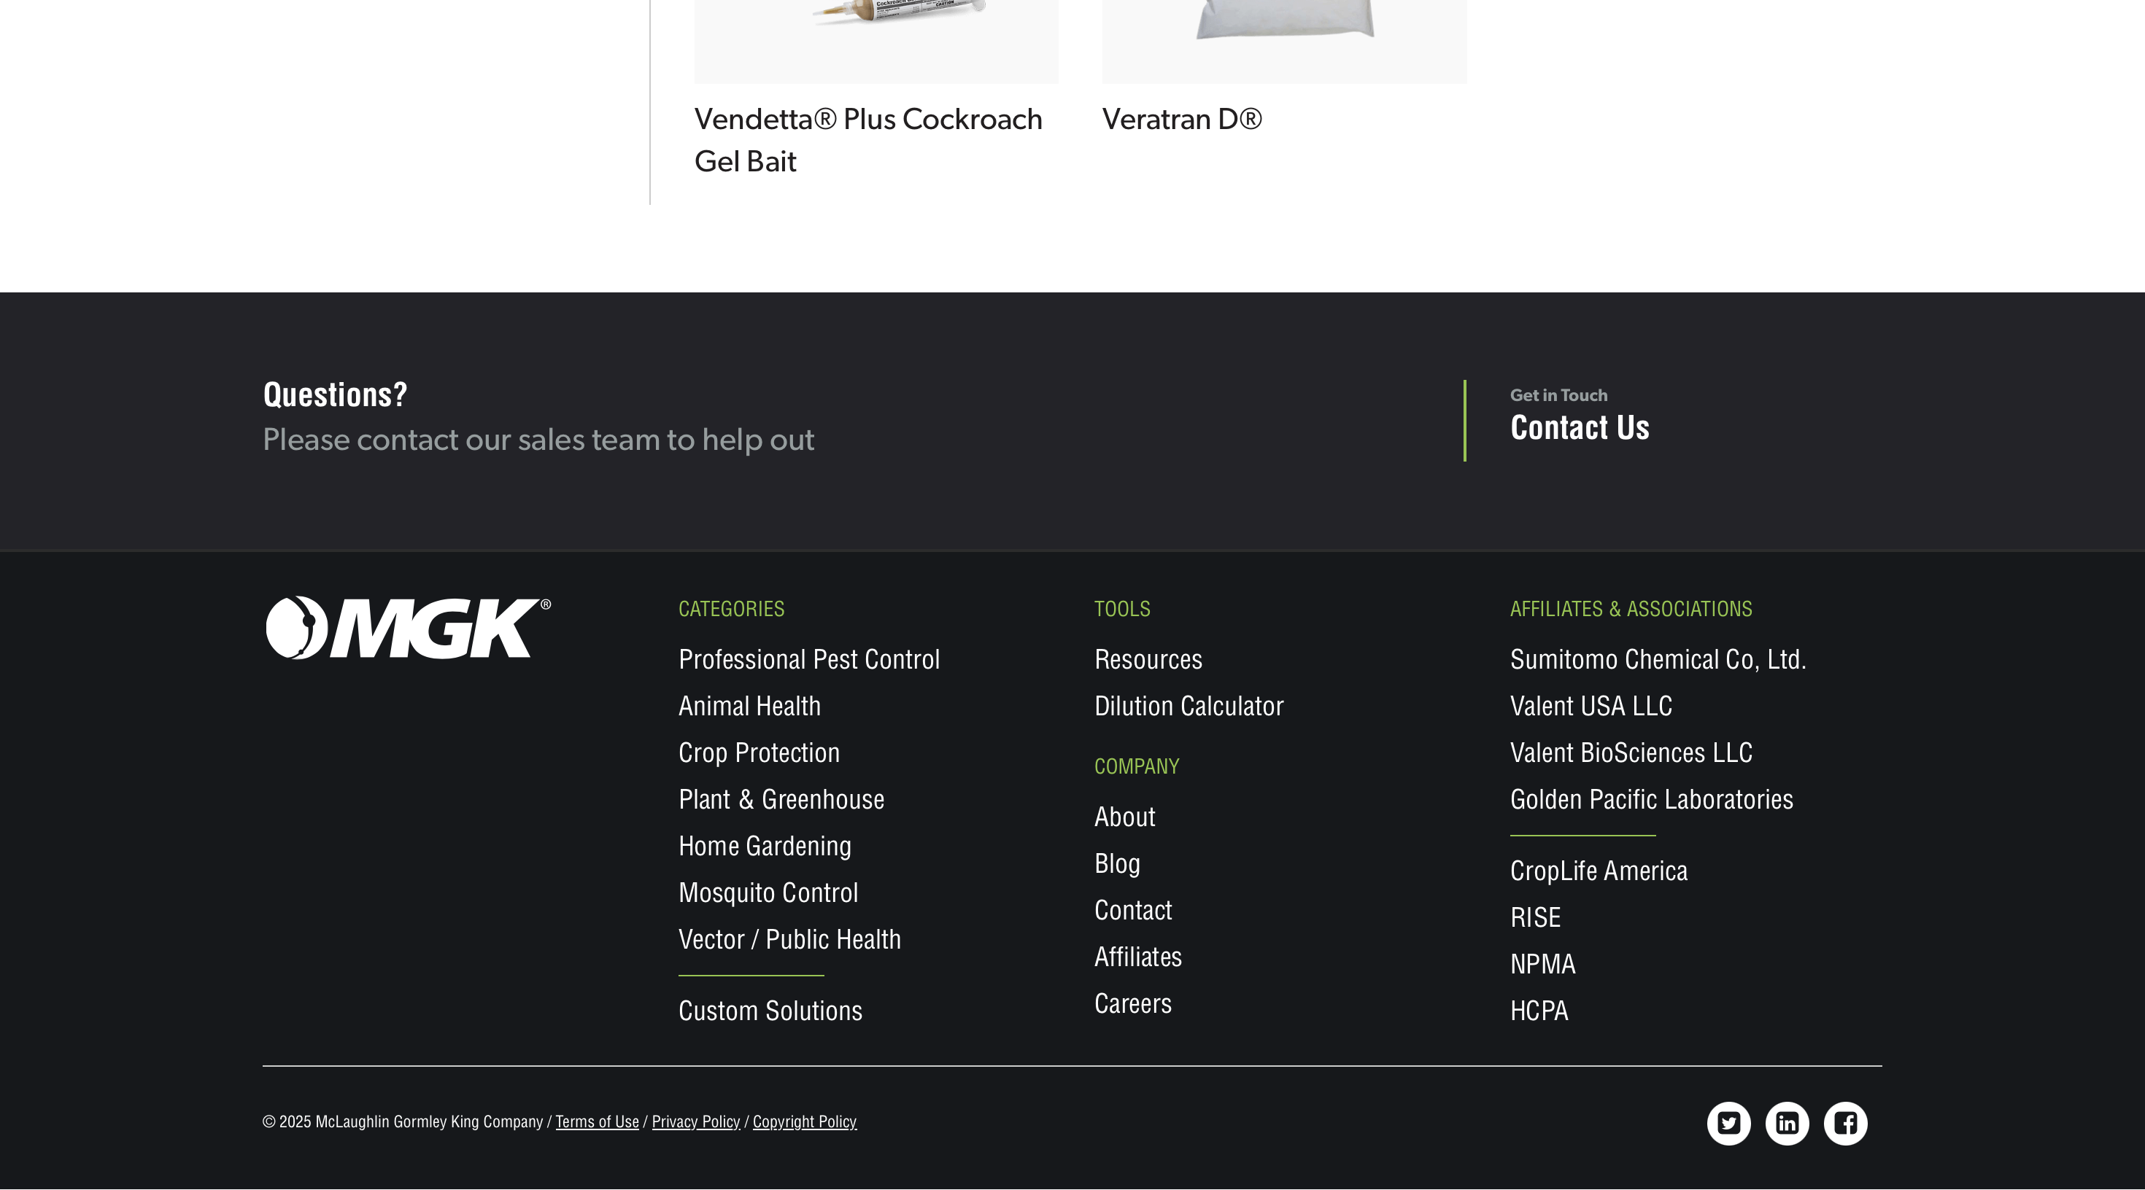Viewport: 2145px width, 1190px height.
Task: Click the 2025 McLaughlin Gormley King copyright text
Action: tap(403, 1121)
